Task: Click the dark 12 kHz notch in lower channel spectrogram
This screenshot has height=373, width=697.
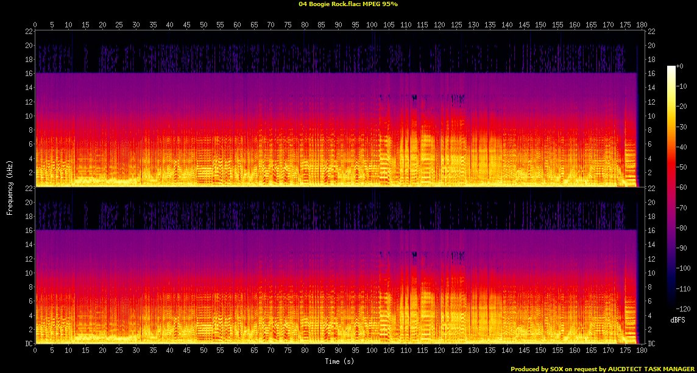Action: point(414,254)
